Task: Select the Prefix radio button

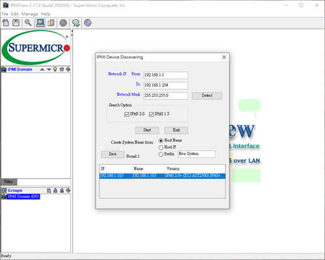Action: coord(161,155)
